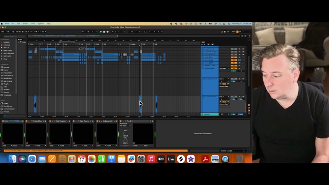
Task: Select Samples category in browser
Action: tap(7, 89)
